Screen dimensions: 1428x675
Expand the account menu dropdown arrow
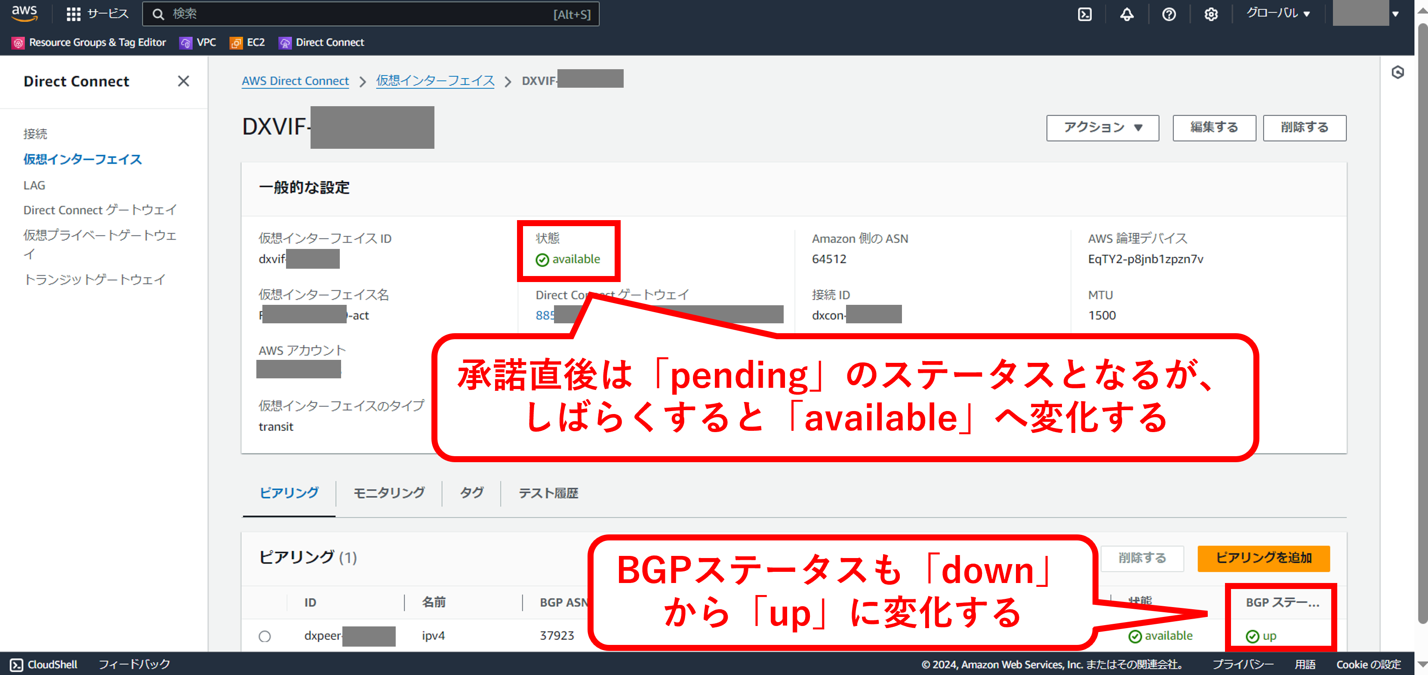click(1395, 14)
